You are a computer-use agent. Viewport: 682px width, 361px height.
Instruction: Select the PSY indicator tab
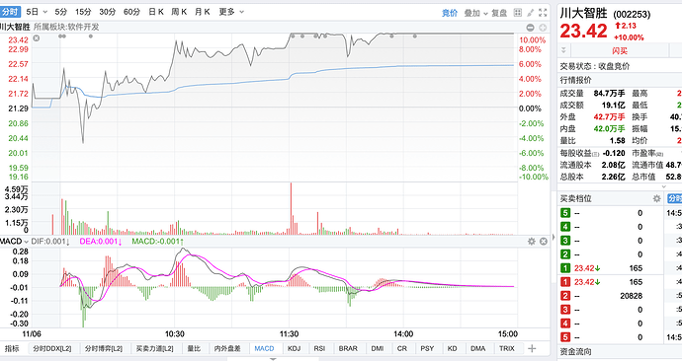pos(427,348)
